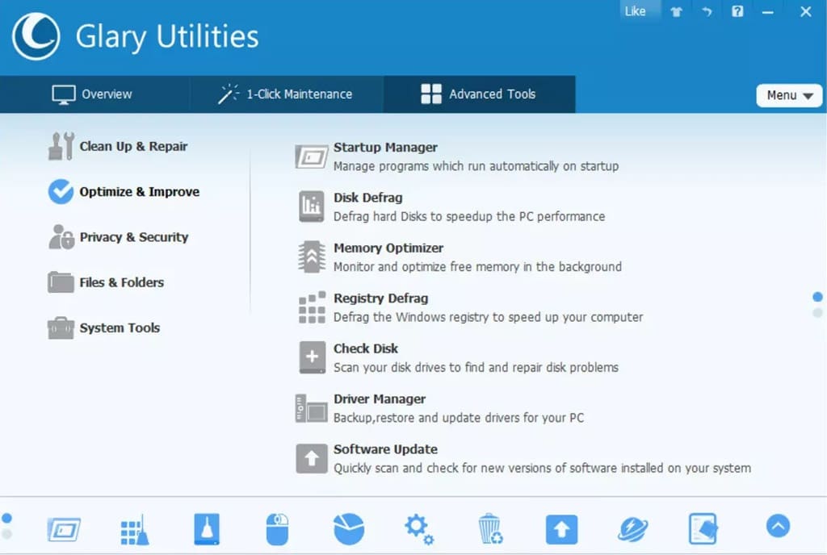Click the Like button

click(x=636, y=11)
